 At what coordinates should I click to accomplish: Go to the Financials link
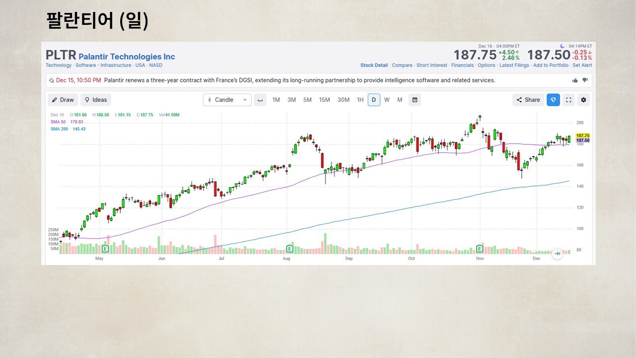point(463,65)
